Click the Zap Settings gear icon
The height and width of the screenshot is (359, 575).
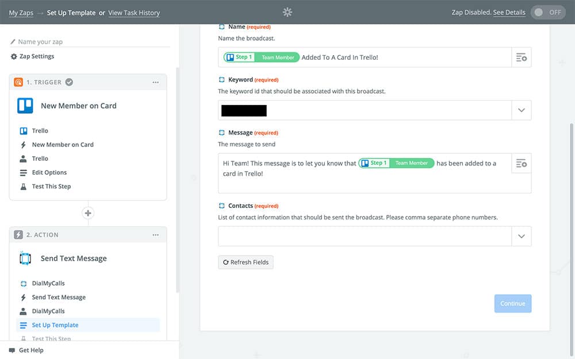click(14, 56)
